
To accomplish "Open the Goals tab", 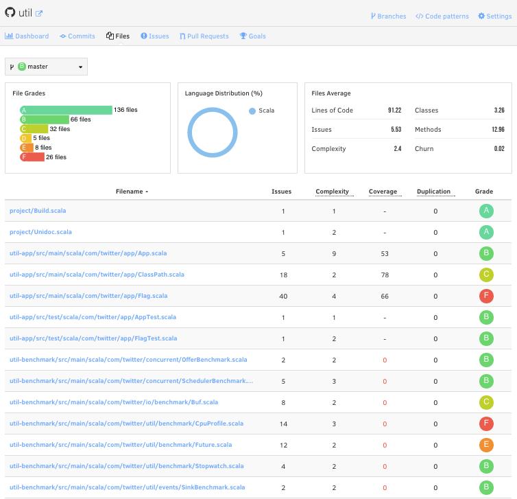I will [252, 36].
